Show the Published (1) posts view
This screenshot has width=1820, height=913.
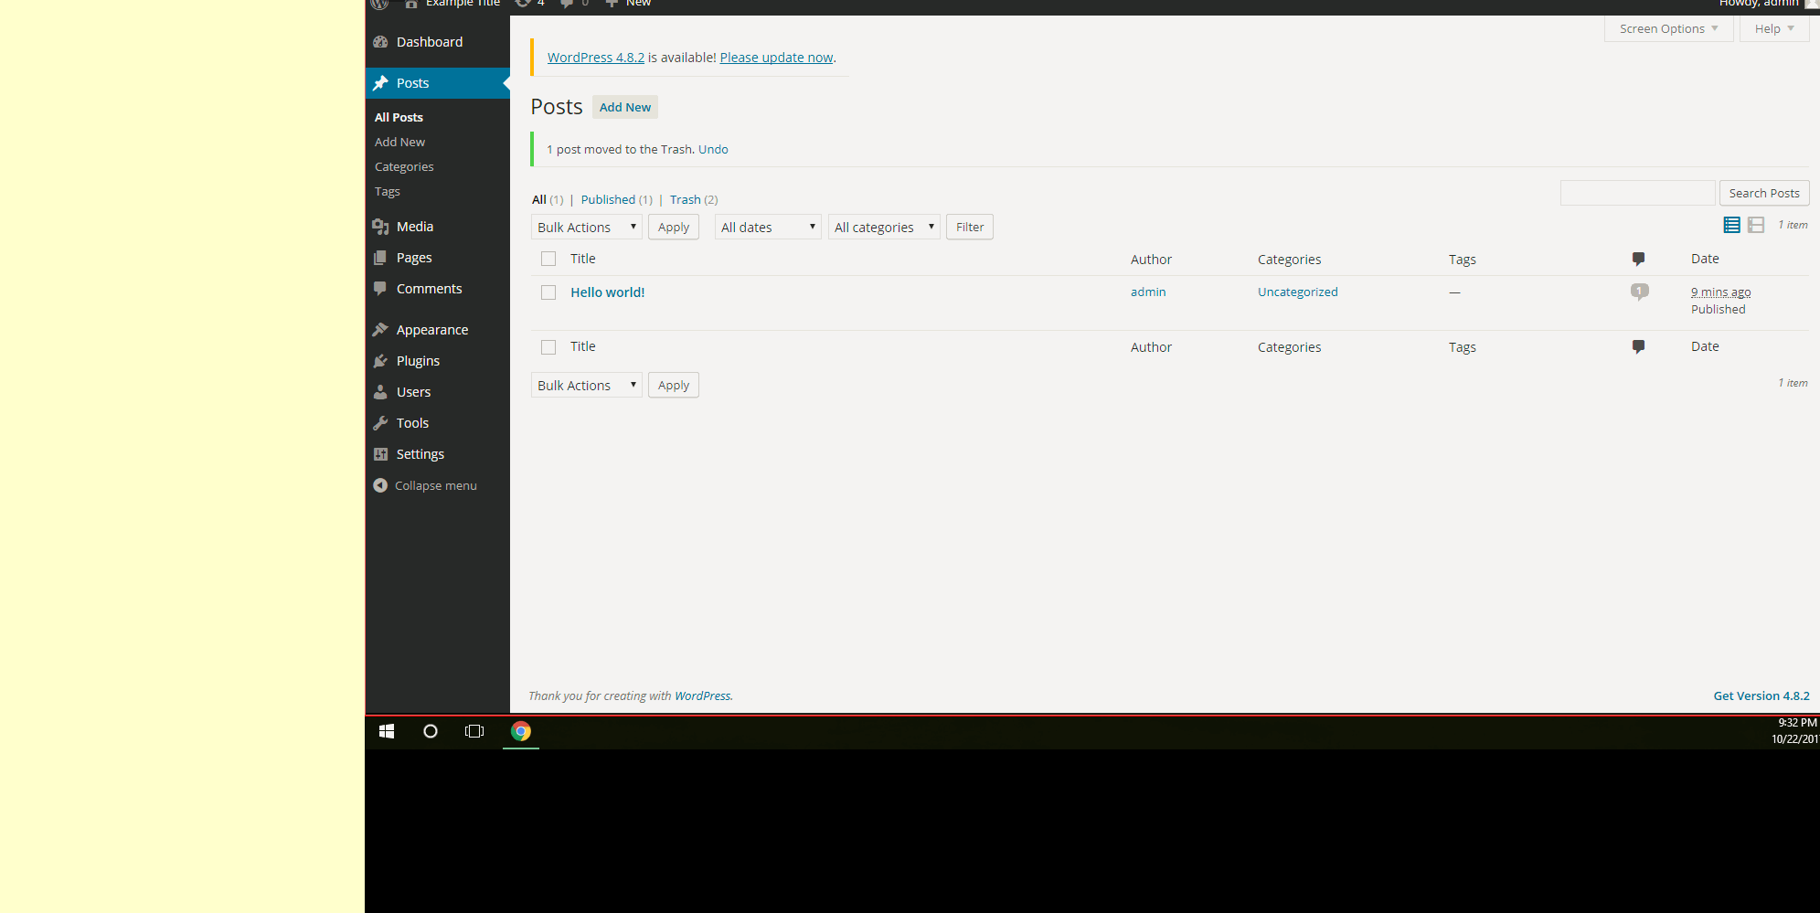click(617, 199)
